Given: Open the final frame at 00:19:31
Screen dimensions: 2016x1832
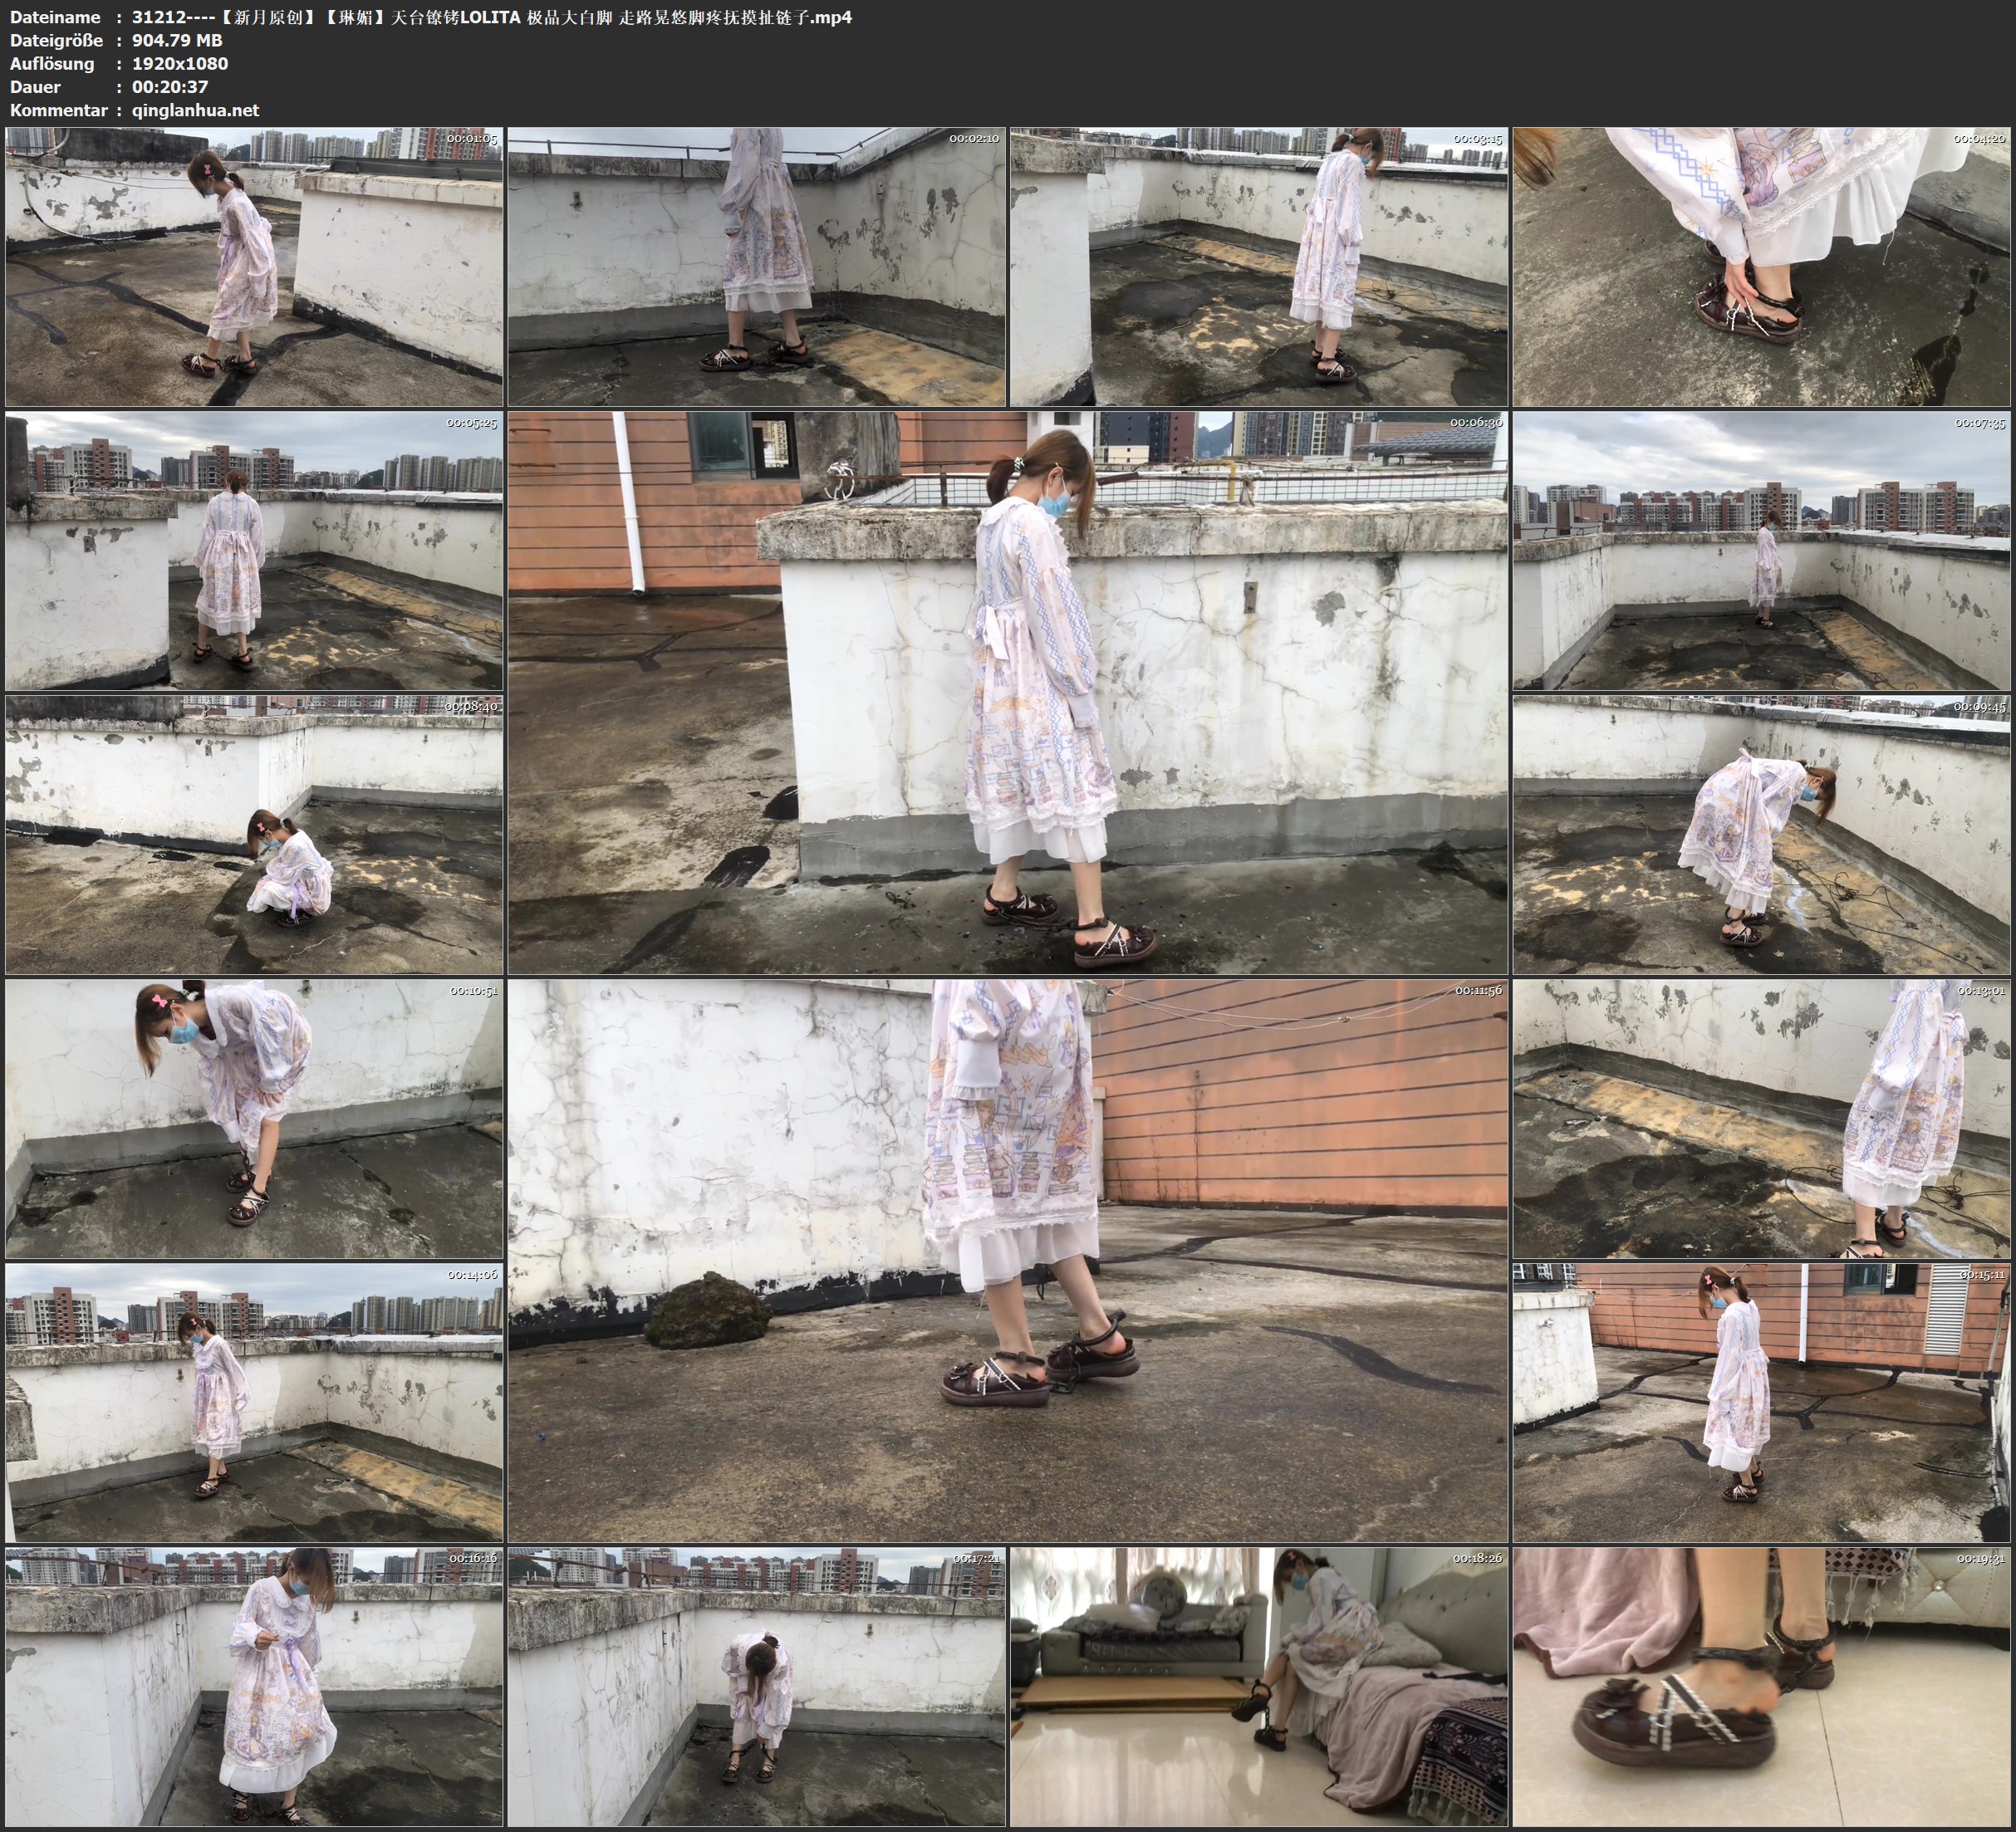Looking at the screenshot, I should [x=1761, y=1686].
